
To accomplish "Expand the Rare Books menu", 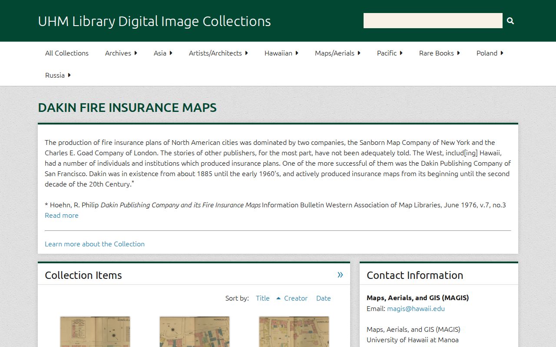I will click(440, 53).
